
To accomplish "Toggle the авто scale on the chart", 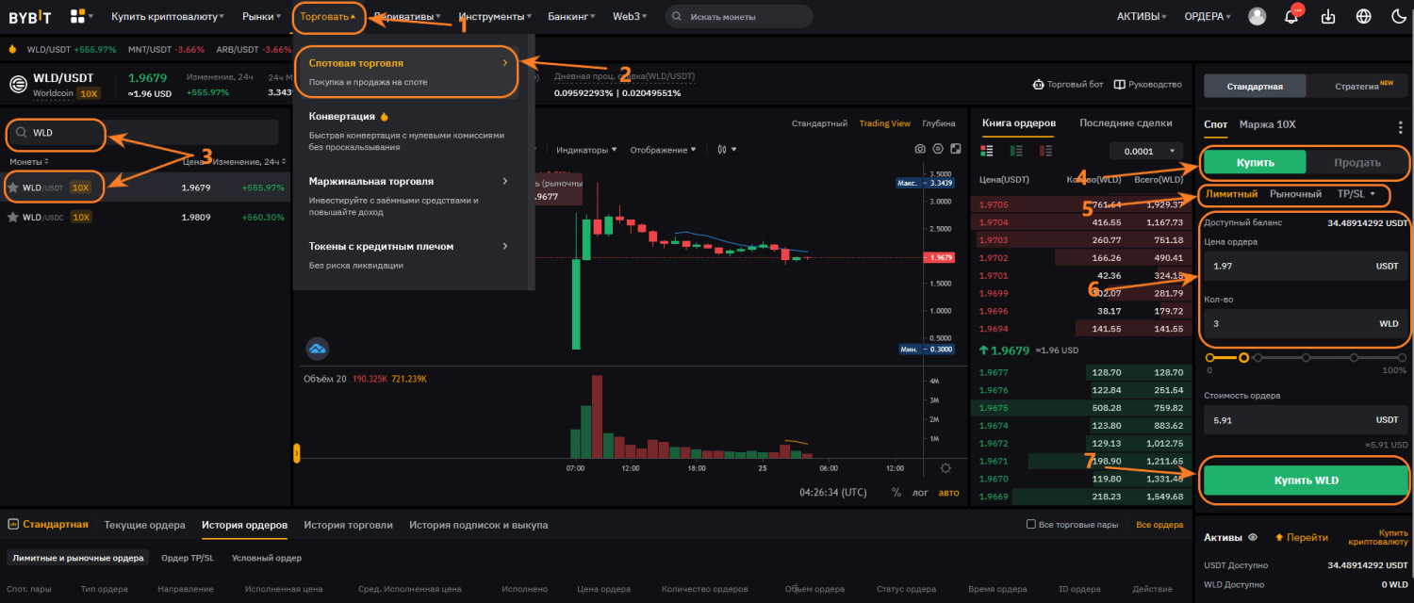I will 948,492.
